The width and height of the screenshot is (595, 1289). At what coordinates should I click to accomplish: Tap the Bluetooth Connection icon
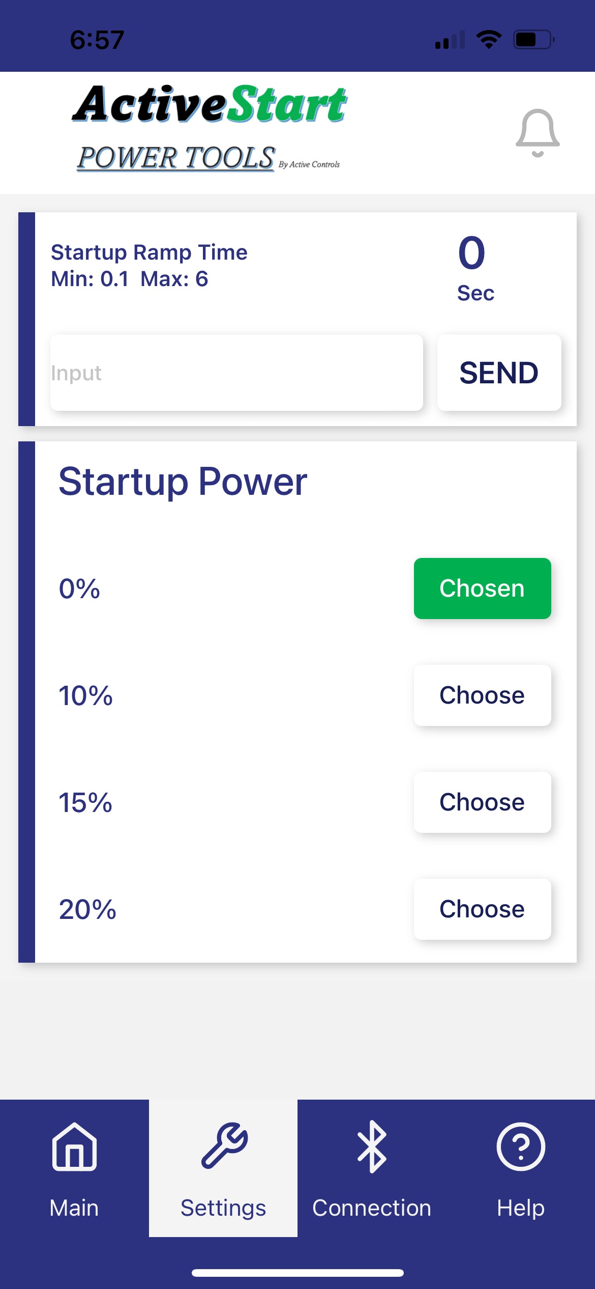click(x=372, y=1146)
